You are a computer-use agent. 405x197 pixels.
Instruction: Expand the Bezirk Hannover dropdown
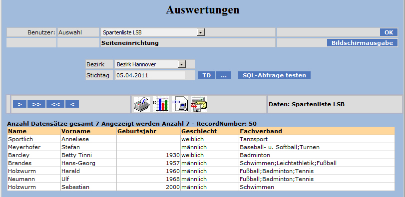coord(182,64)
